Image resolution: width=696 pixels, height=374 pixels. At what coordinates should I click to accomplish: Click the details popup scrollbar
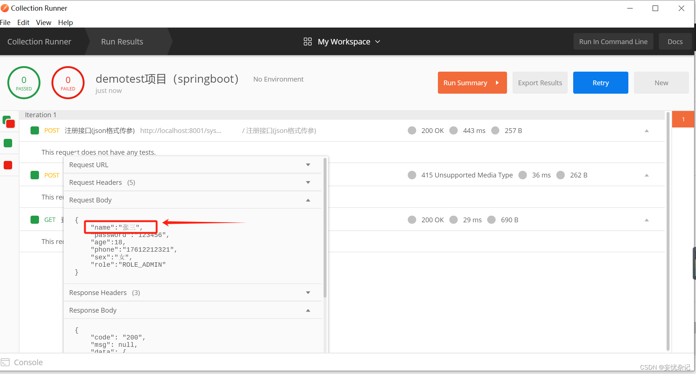(x=325, y=228)
